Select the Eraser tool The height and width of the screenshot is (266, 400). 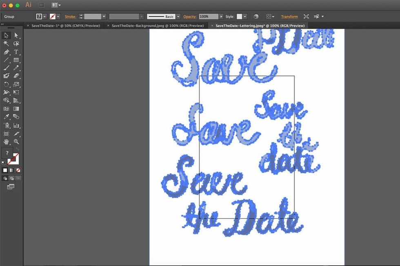coord(16,76)
